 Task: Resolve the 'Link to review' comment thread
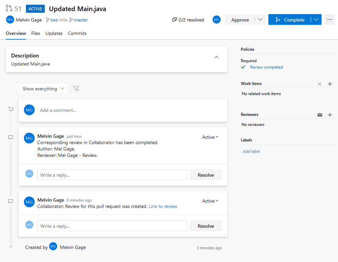pyautogui.click(x=206, y=226)
